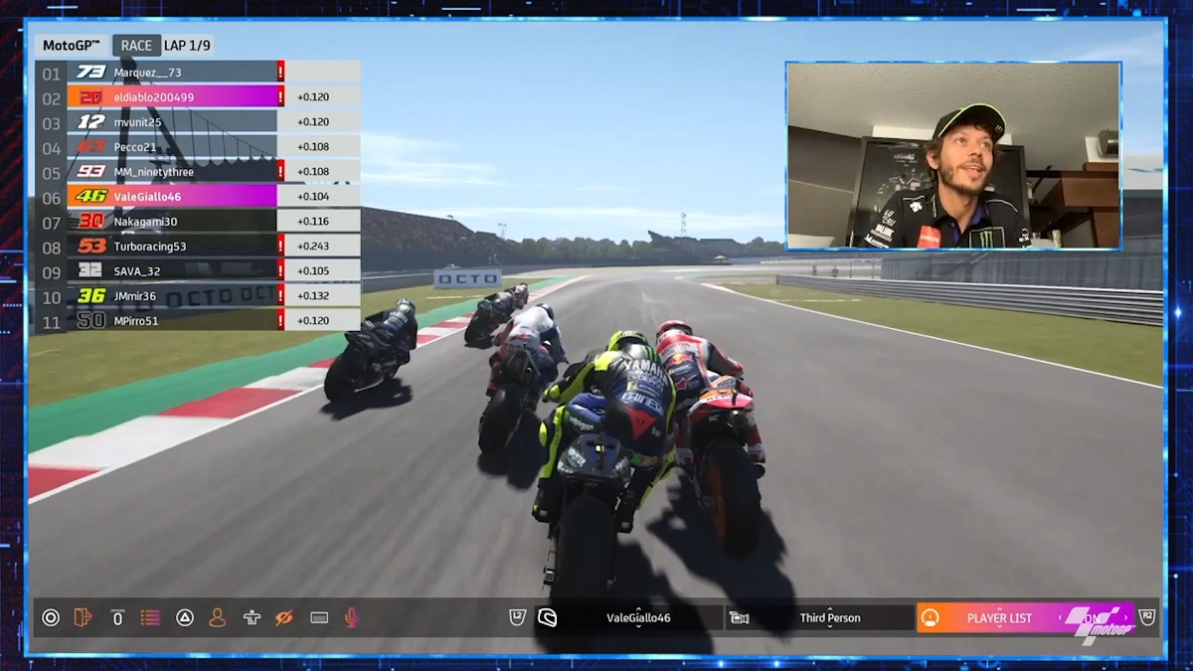Screen dimensions: 1193x671
Task: Select ValeGiallo46 row in the standings
Action: click(198, 196)
